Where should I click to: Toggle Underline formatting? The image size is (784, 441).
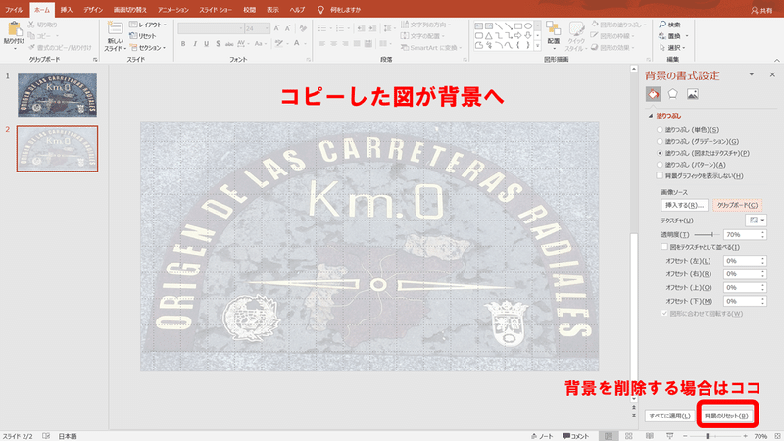point(207,44)
